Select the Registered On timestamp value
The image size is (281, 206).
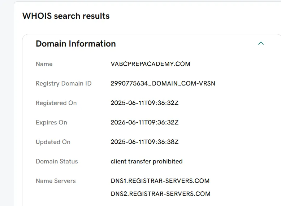[x=144, y=103]
